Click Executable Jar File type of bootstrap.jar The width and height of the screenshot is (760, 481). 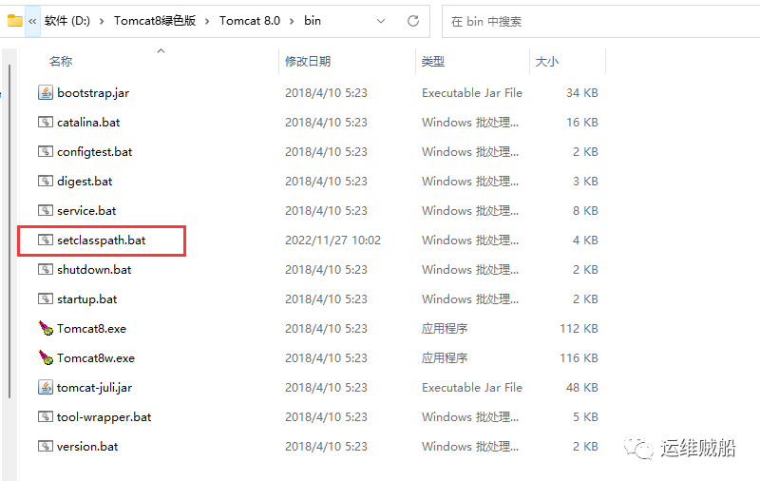click(472, 92)
